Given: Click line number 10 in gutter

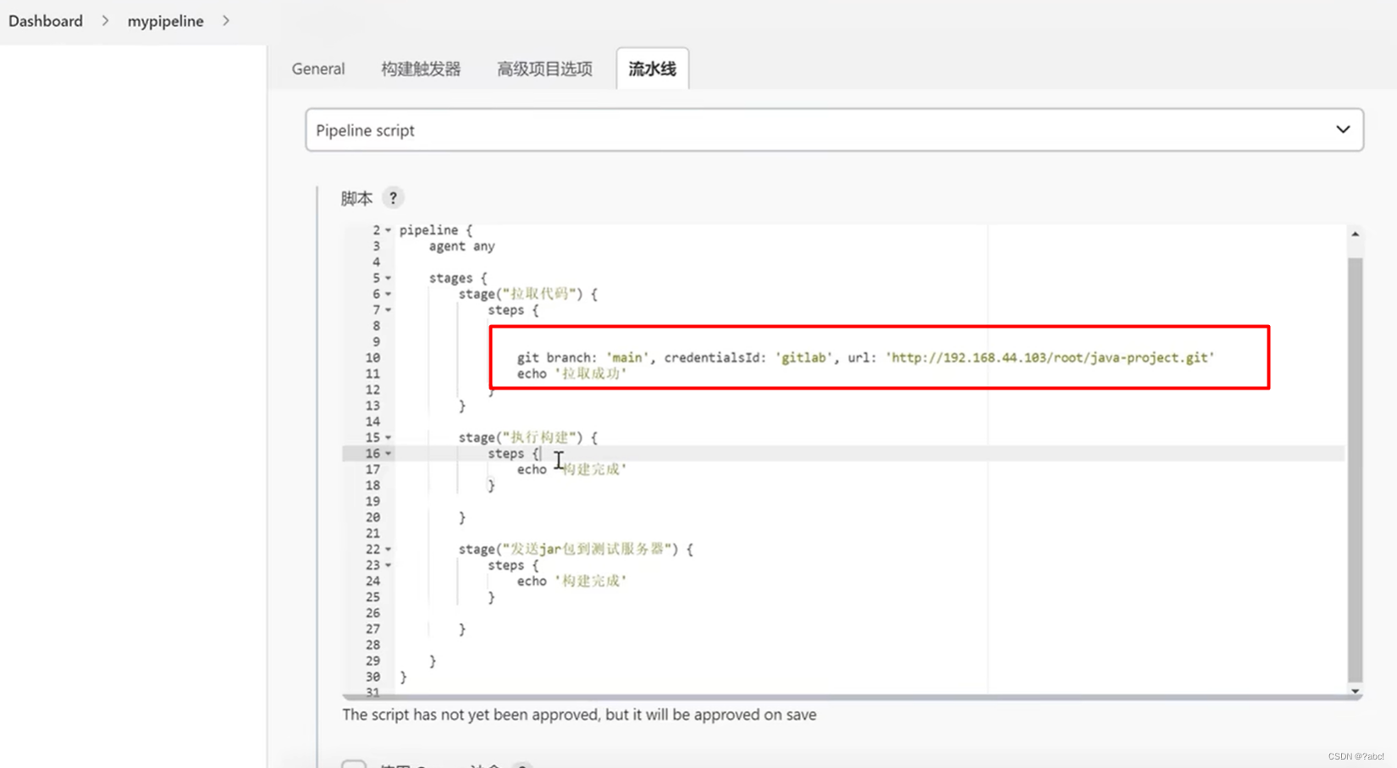Looking at the screenshot, I should (x=373, y=357).
